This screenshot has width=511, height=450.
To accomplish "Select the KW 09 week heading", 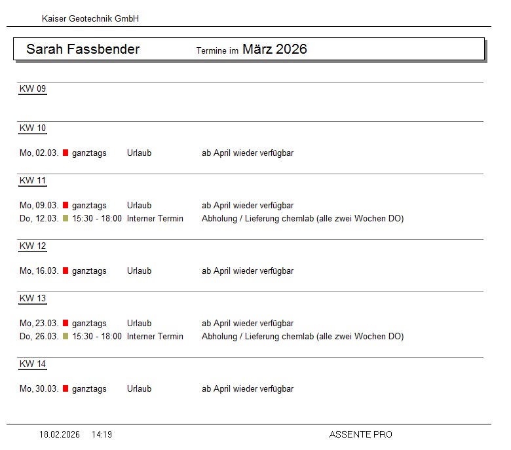I will click(x=33, y=89).
